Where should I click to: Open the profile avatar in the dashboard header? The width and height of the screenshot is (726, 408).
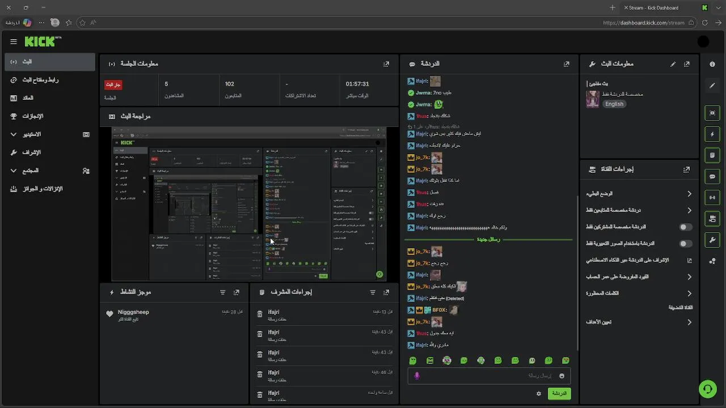point(703,41)
